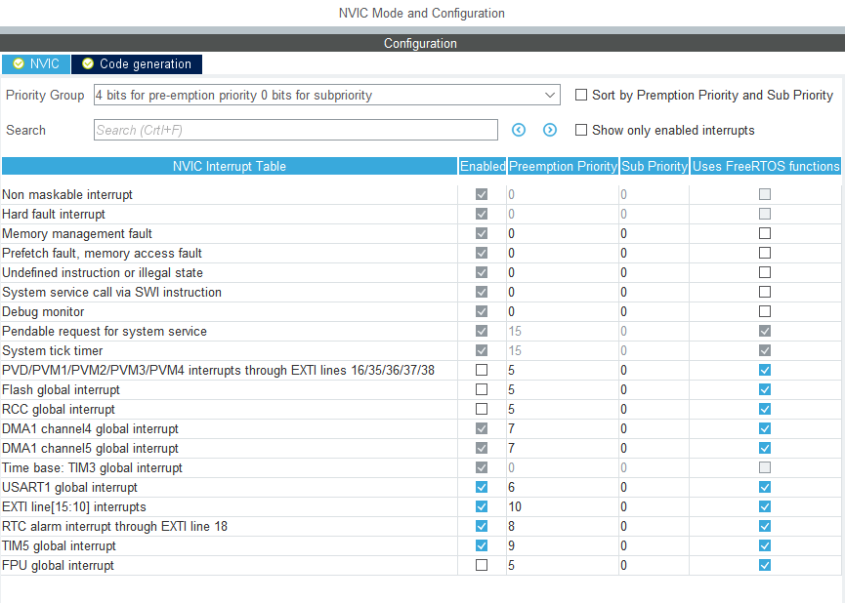
Task: Enable RCC global interrupt
Action: (482, 409)
